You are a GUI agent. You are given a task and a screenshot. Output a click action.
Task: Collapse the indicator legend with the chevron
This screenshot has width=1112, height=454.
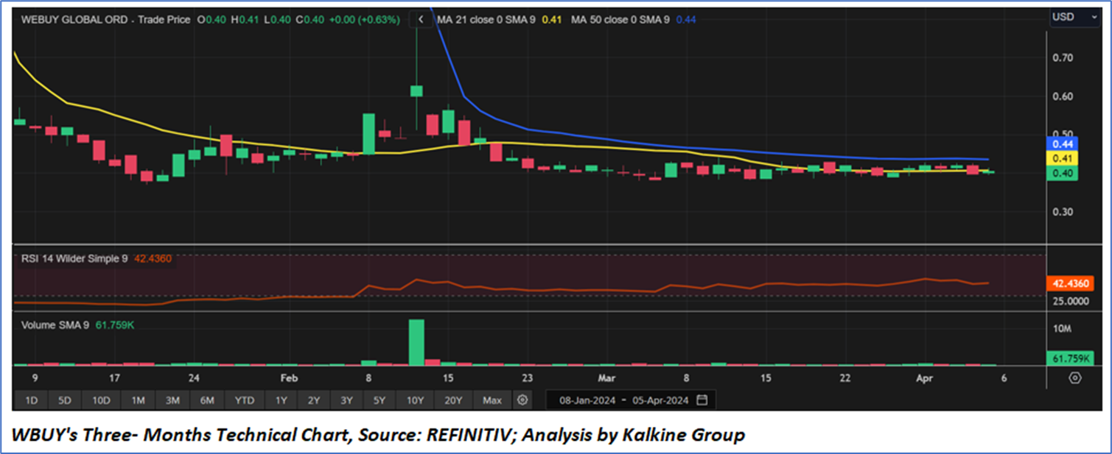[420, 20]
